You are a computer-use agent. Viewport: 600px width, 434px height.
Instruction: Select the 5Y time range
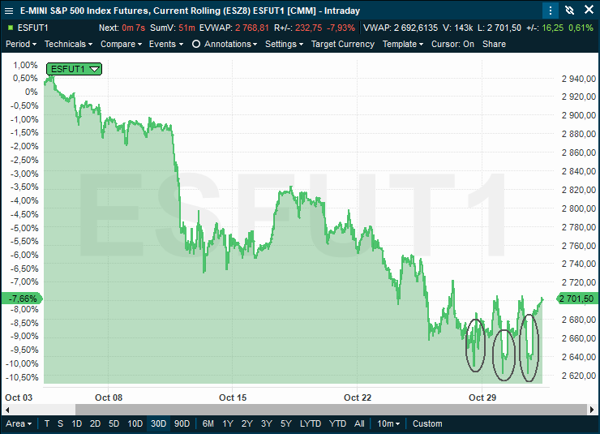point(286,423)
